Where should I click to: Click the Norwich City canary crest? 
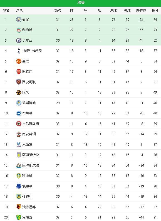tap(19, 217)
